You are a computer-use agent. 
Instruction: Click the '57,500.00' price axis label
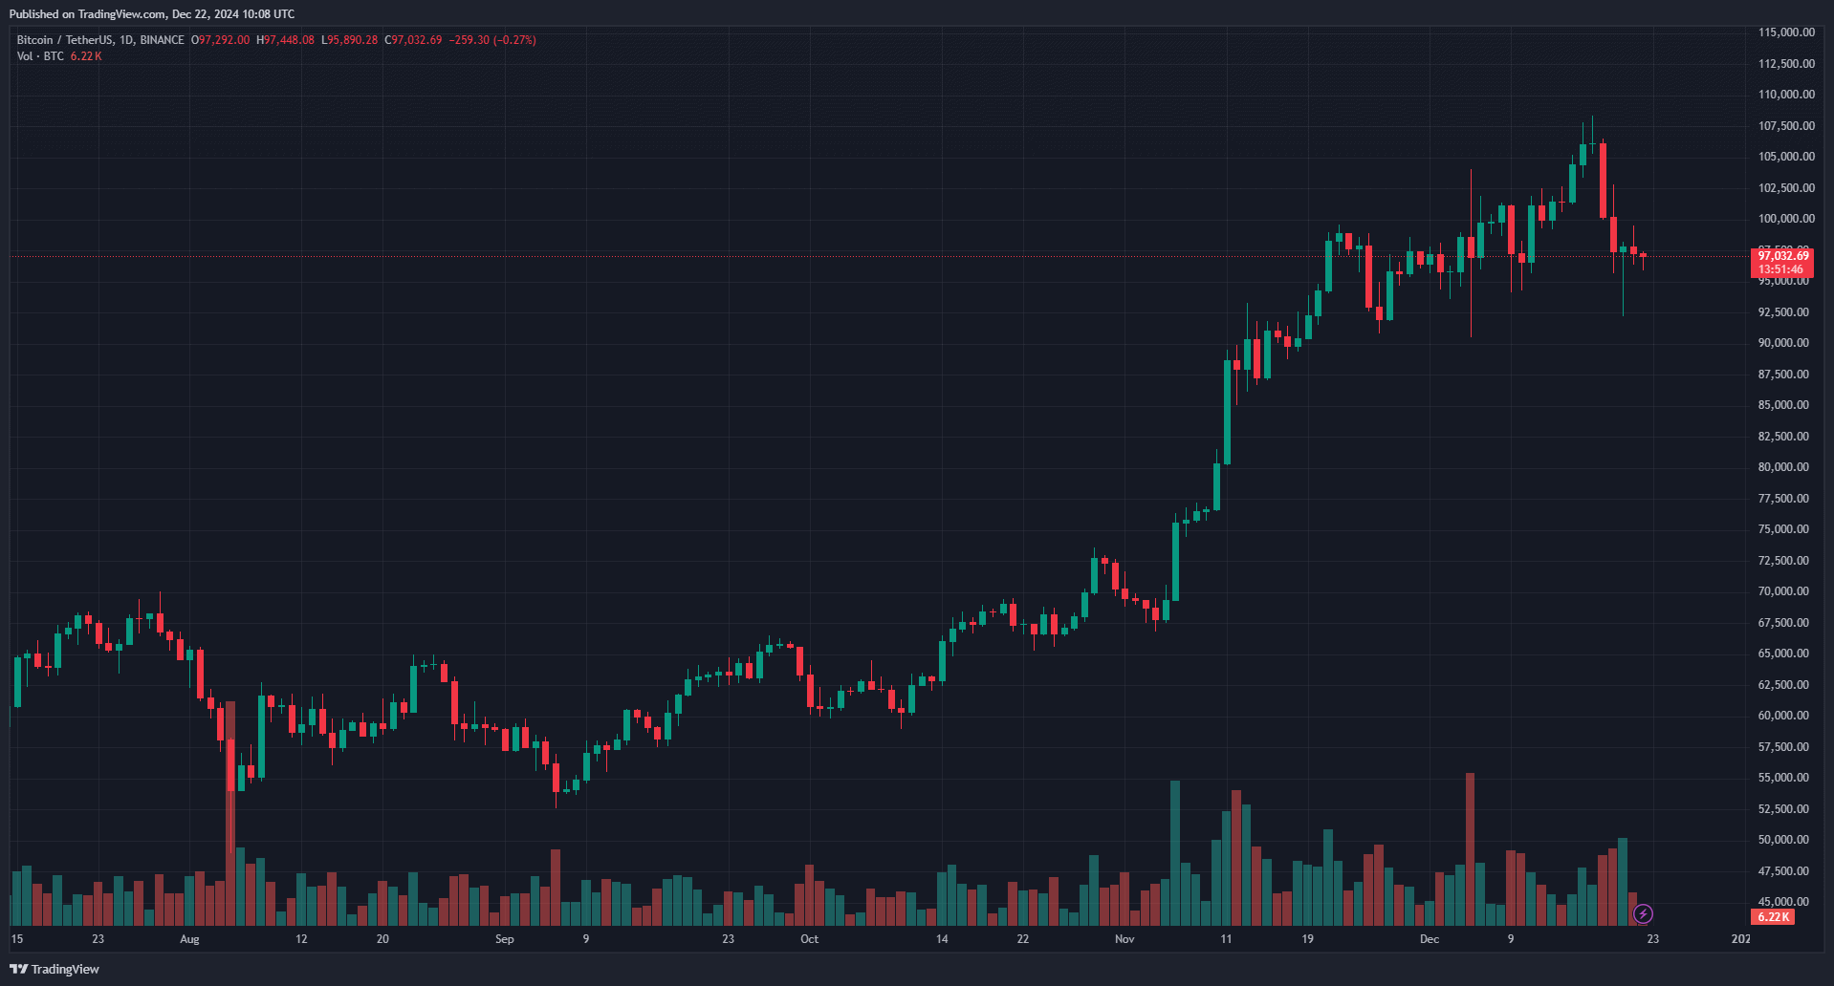click(1784, 747)
